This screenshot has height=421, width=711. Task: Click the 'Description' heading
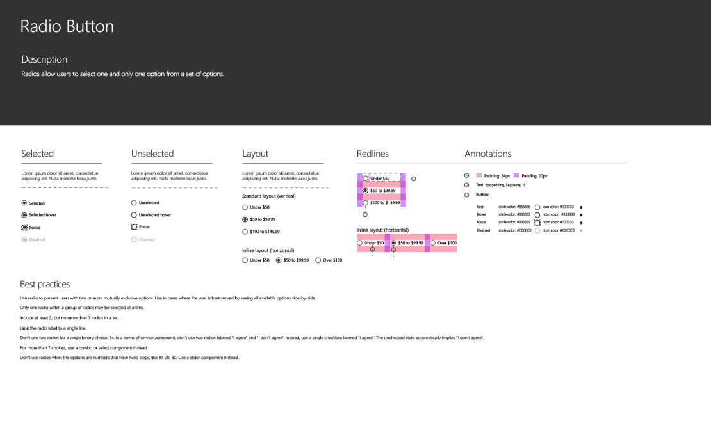[44, 60]
